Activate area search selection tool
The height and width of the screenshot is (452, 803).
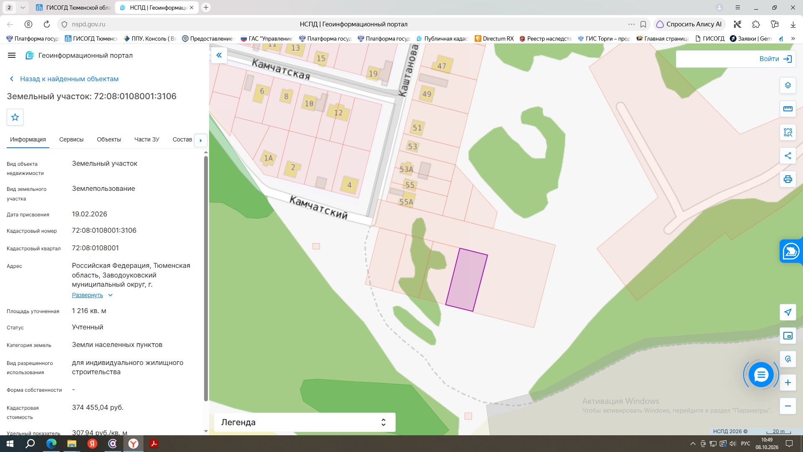click(788, 132)
